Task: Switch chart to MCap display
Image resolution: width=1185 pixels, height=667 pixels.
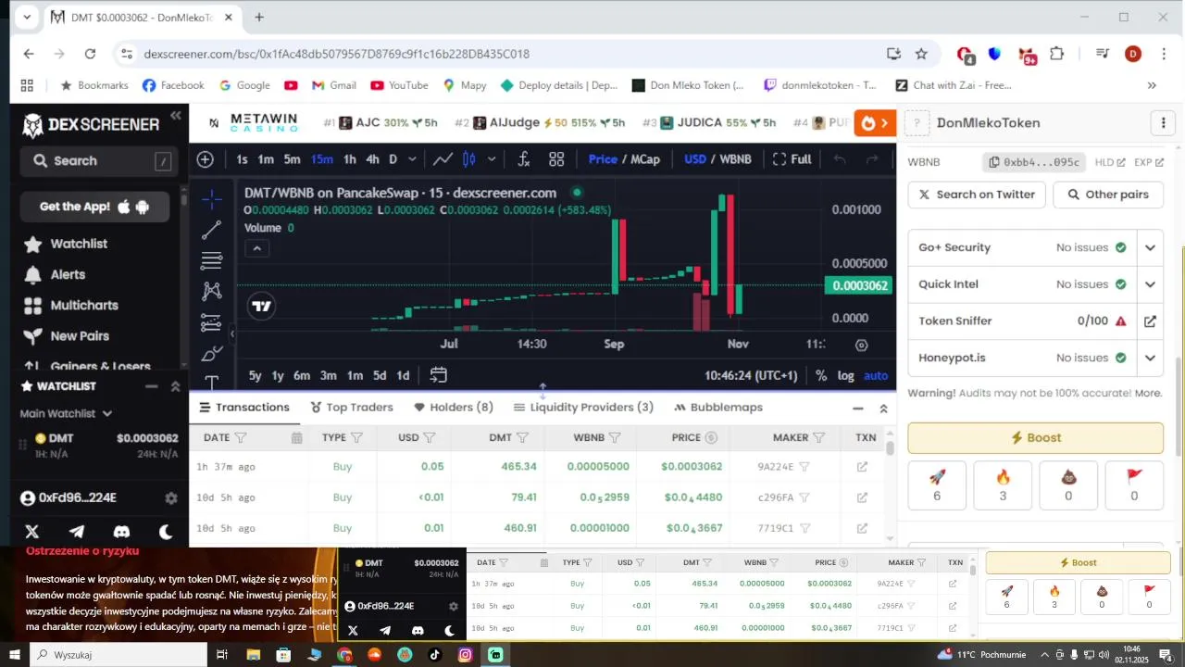Action: pos(645,159)
